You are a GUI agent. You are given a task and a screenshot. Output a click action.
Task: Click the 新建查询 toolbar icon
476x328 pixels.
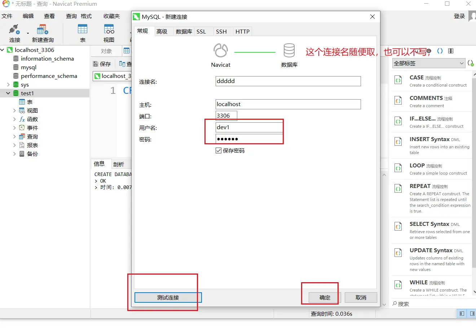[x=43, y=29]
